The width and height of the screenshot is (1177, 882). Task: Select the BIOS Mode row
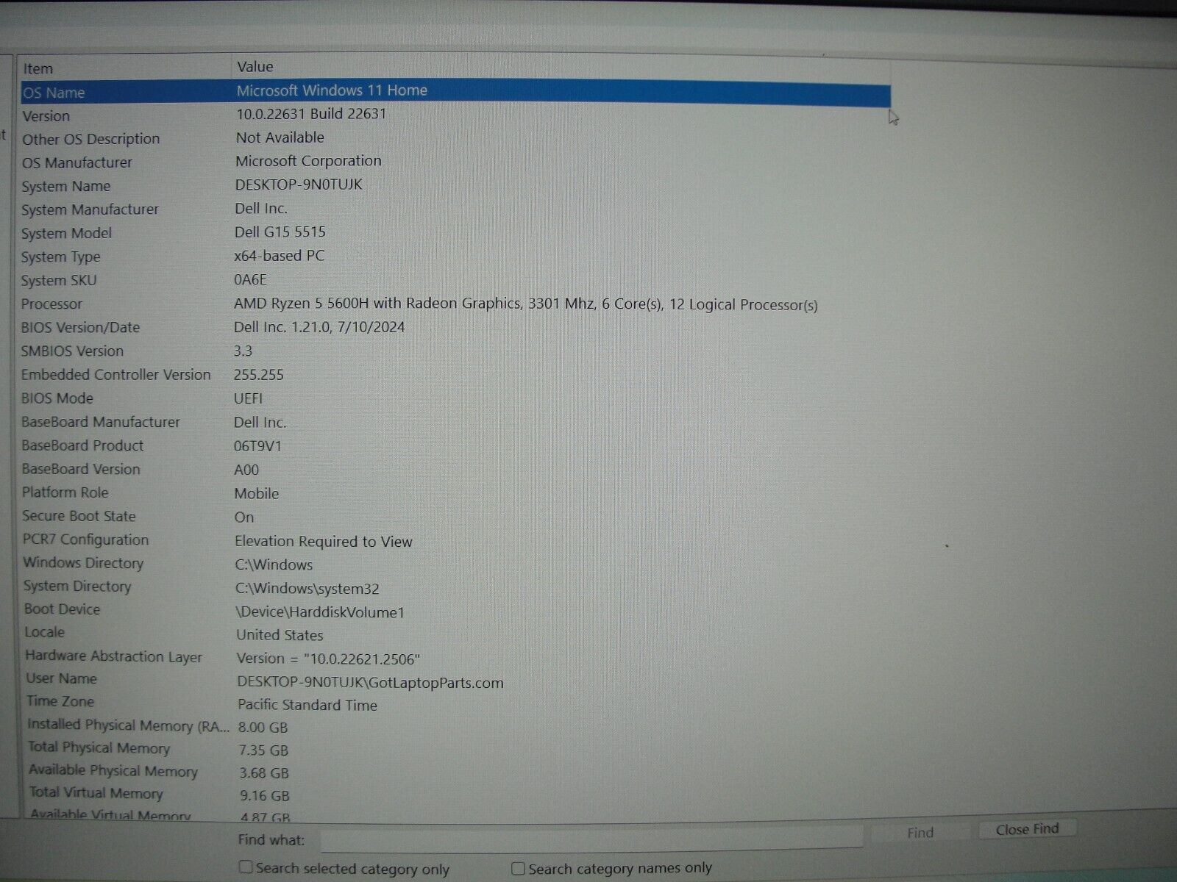coord(456,398)
